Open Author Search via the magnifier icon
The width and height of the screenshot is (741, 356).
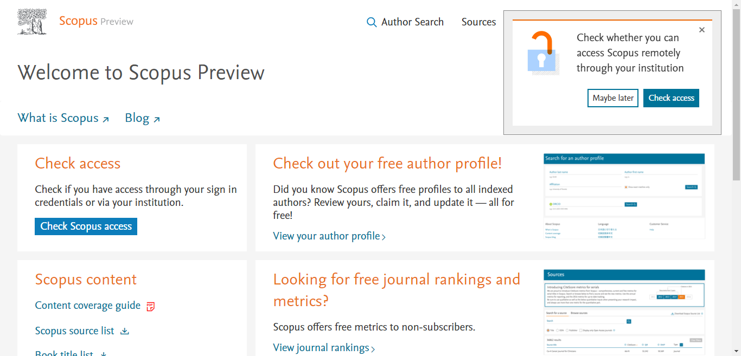pyautogui.click(x=372, y=22)
